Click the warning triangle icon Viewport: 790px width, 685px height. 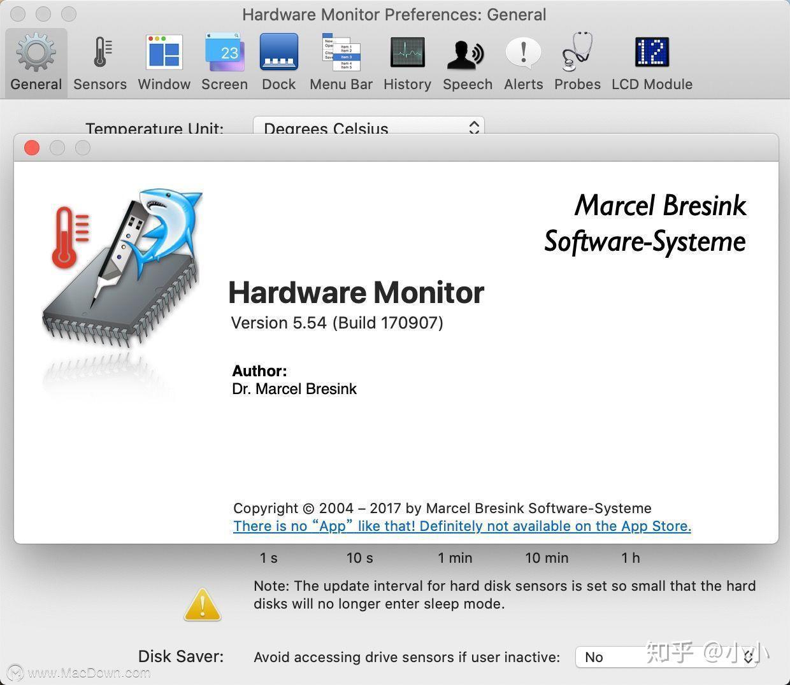click(x=203, y=604)
